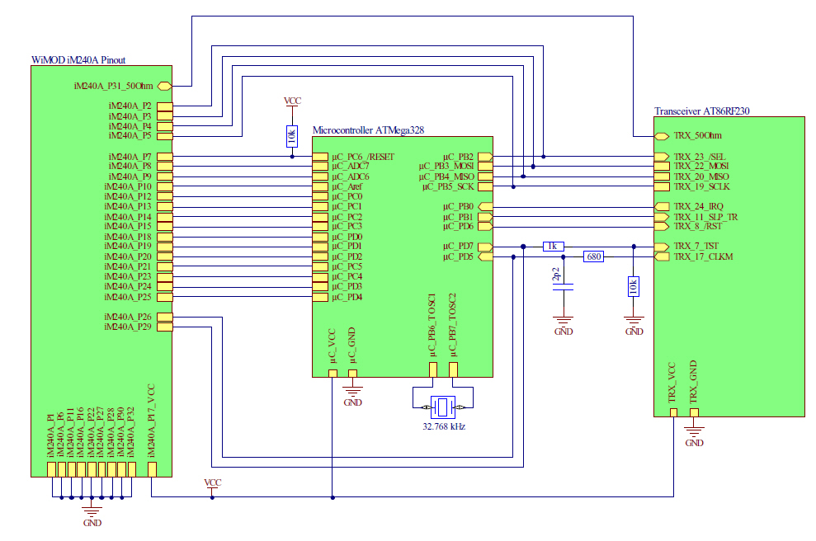This screenshot has width=816, height=541.
Task: Click the iM240A_P17_VCC pin box
Action: 152,469
